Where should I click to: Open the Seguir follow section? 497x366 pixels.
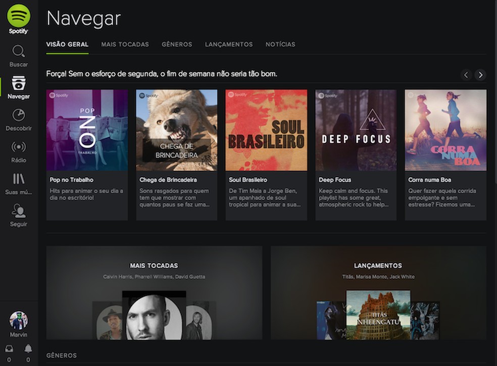[x=18, y=215]
